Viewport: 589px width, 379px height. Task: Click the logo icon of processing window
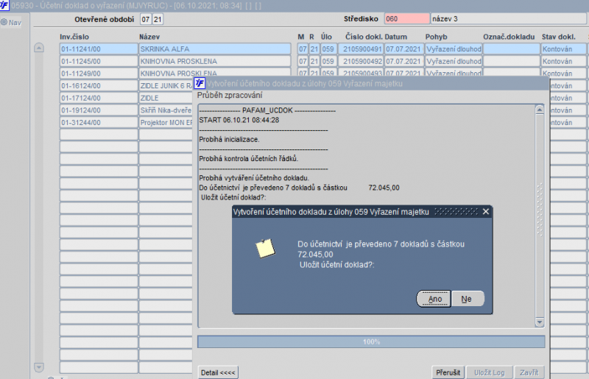[x=200, y=82]
